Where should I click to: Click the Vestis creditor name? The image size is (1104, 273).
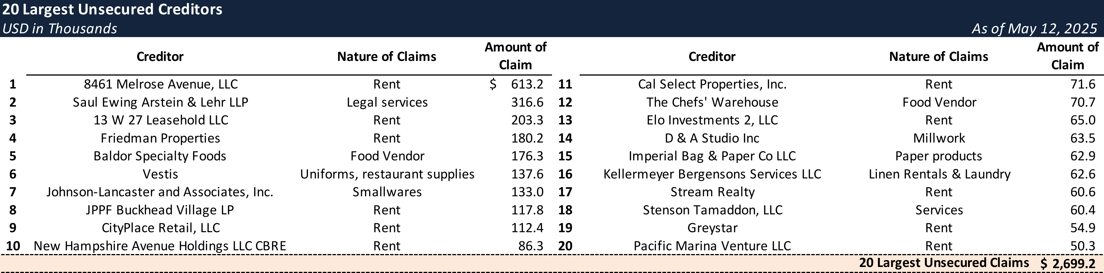160,174
